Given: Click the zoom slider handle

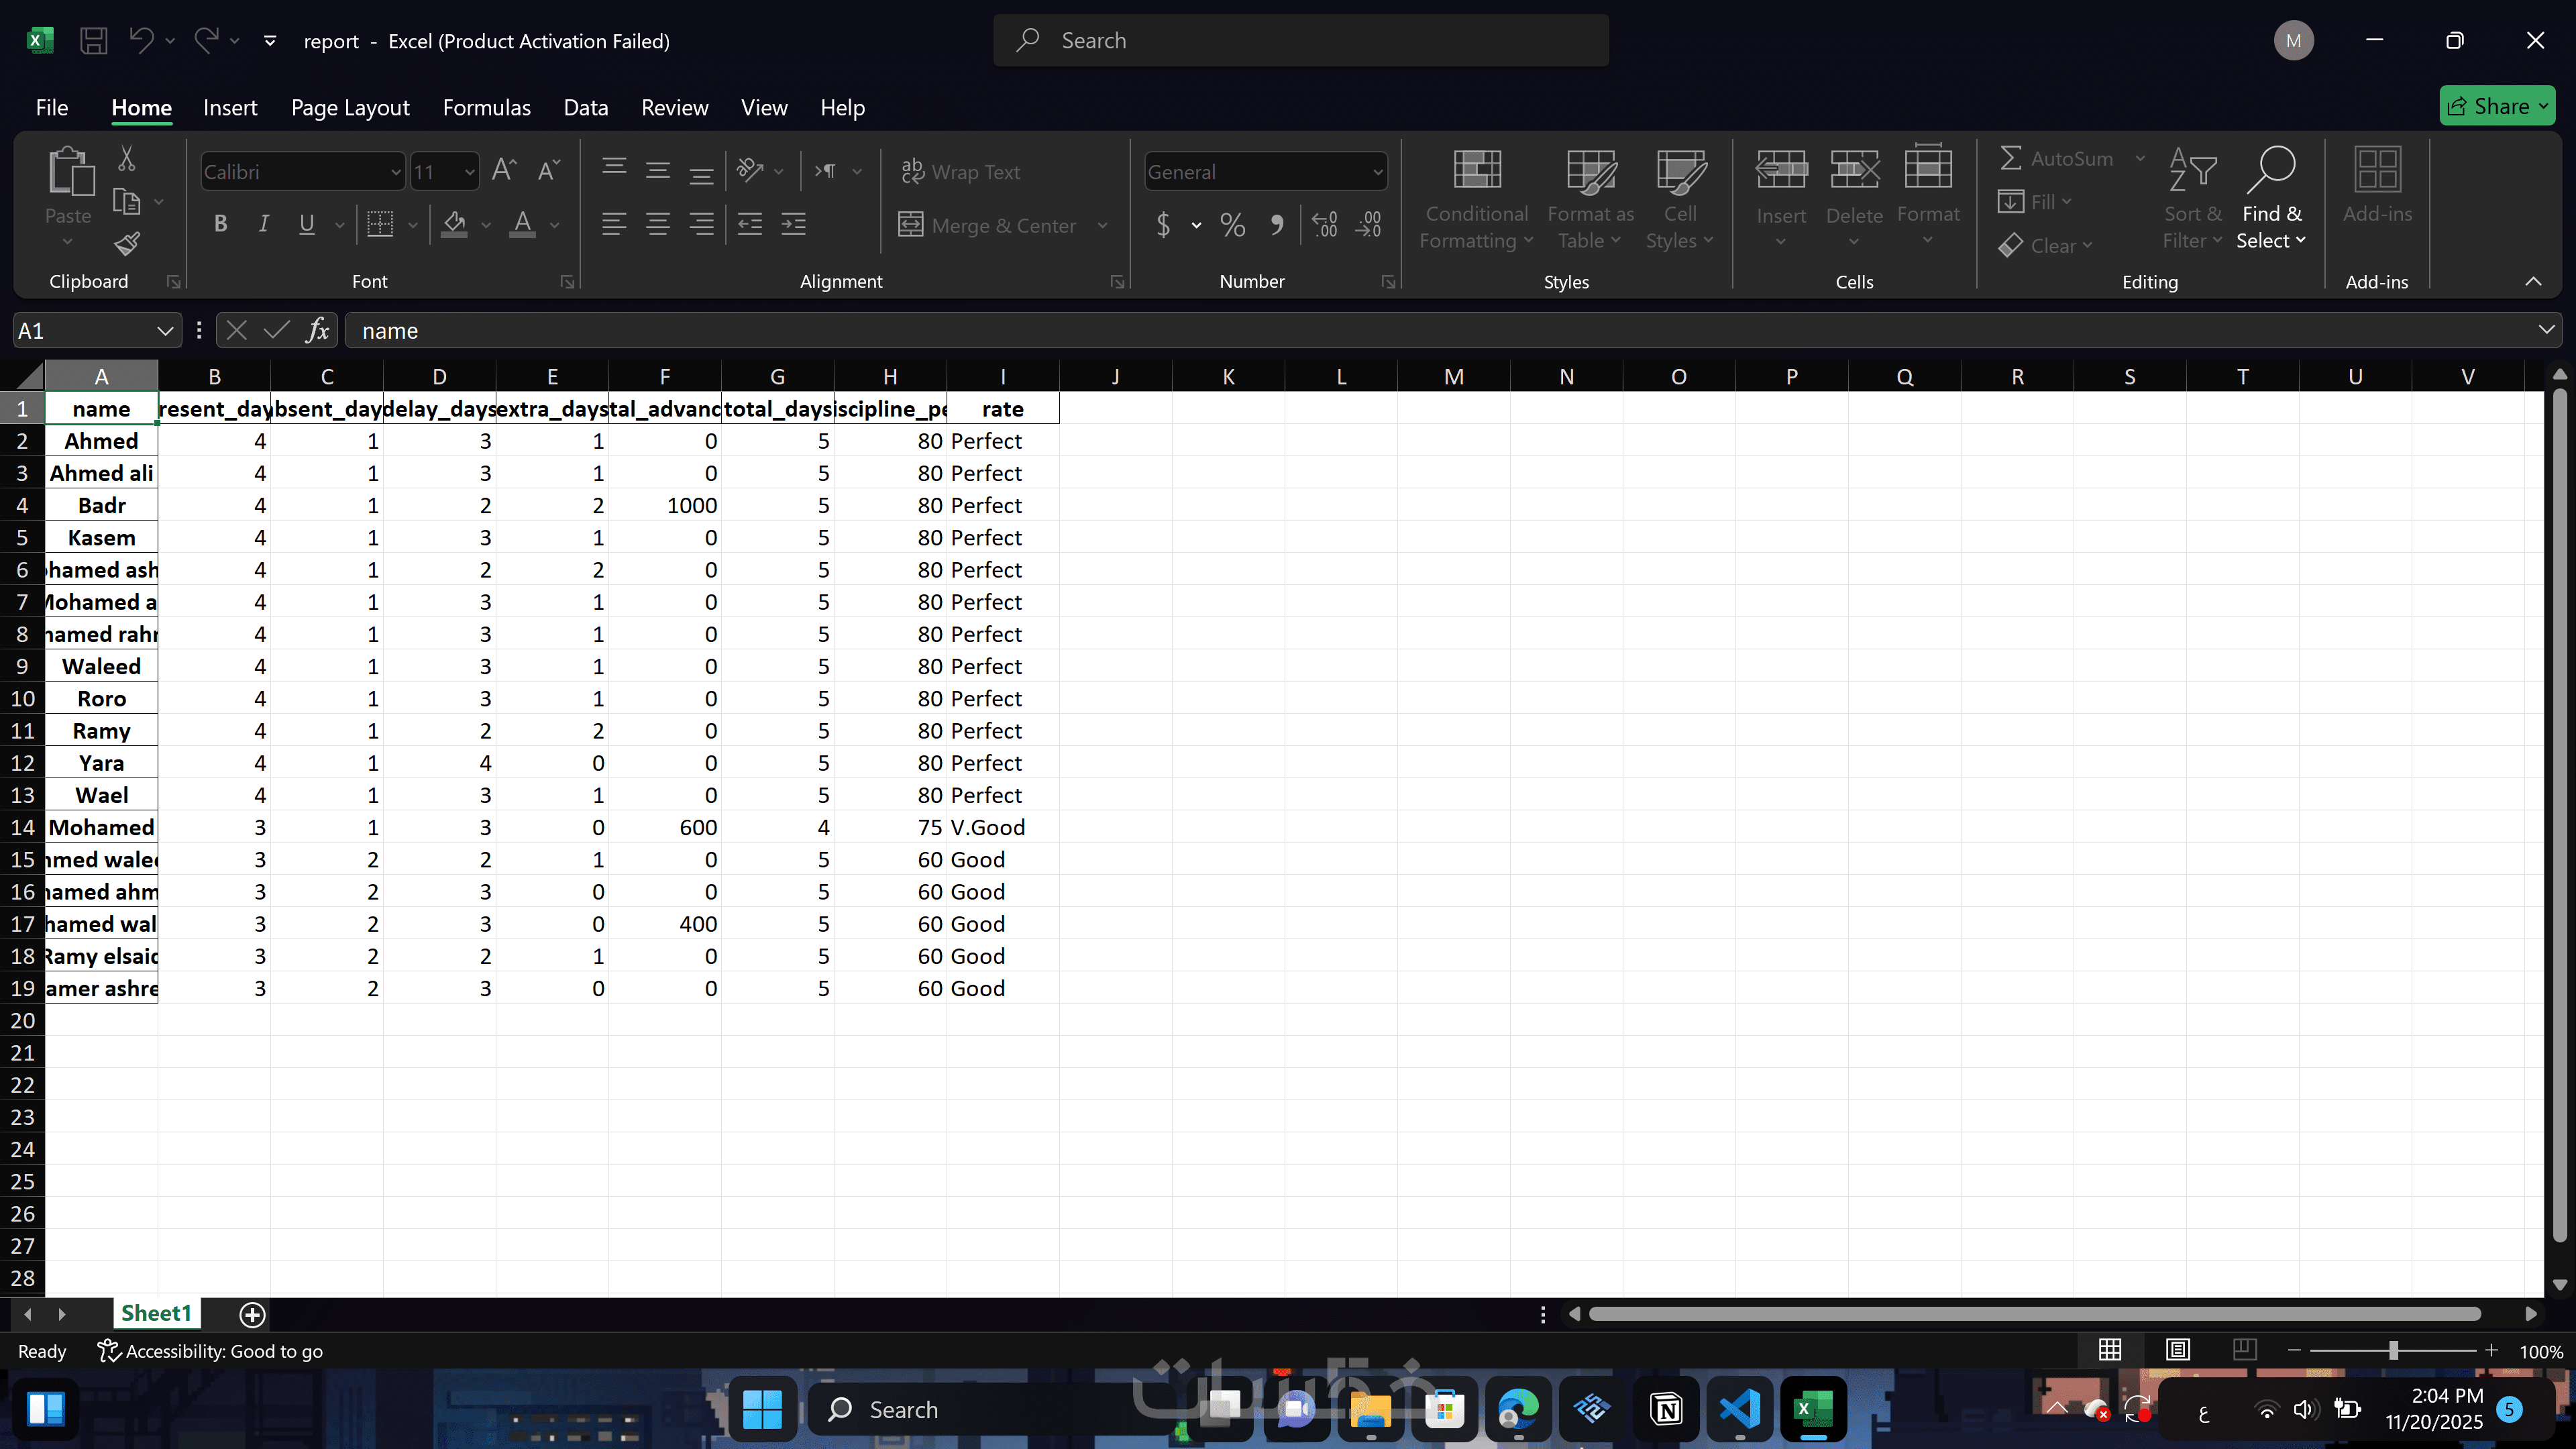Looking at the screenshot, I should [x=2393, y=1351].
